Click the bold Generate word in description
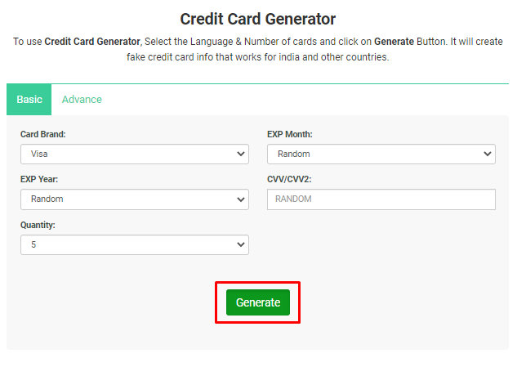517x367 pixels. pyautogui.click(x=394, y=42)
